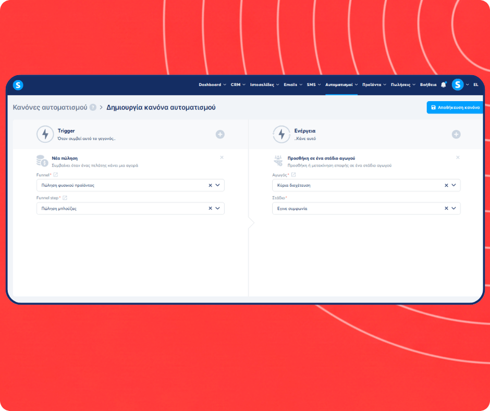Click the Δημιουργία κανόνα αυτοματισμού heading

coord(161,107)
